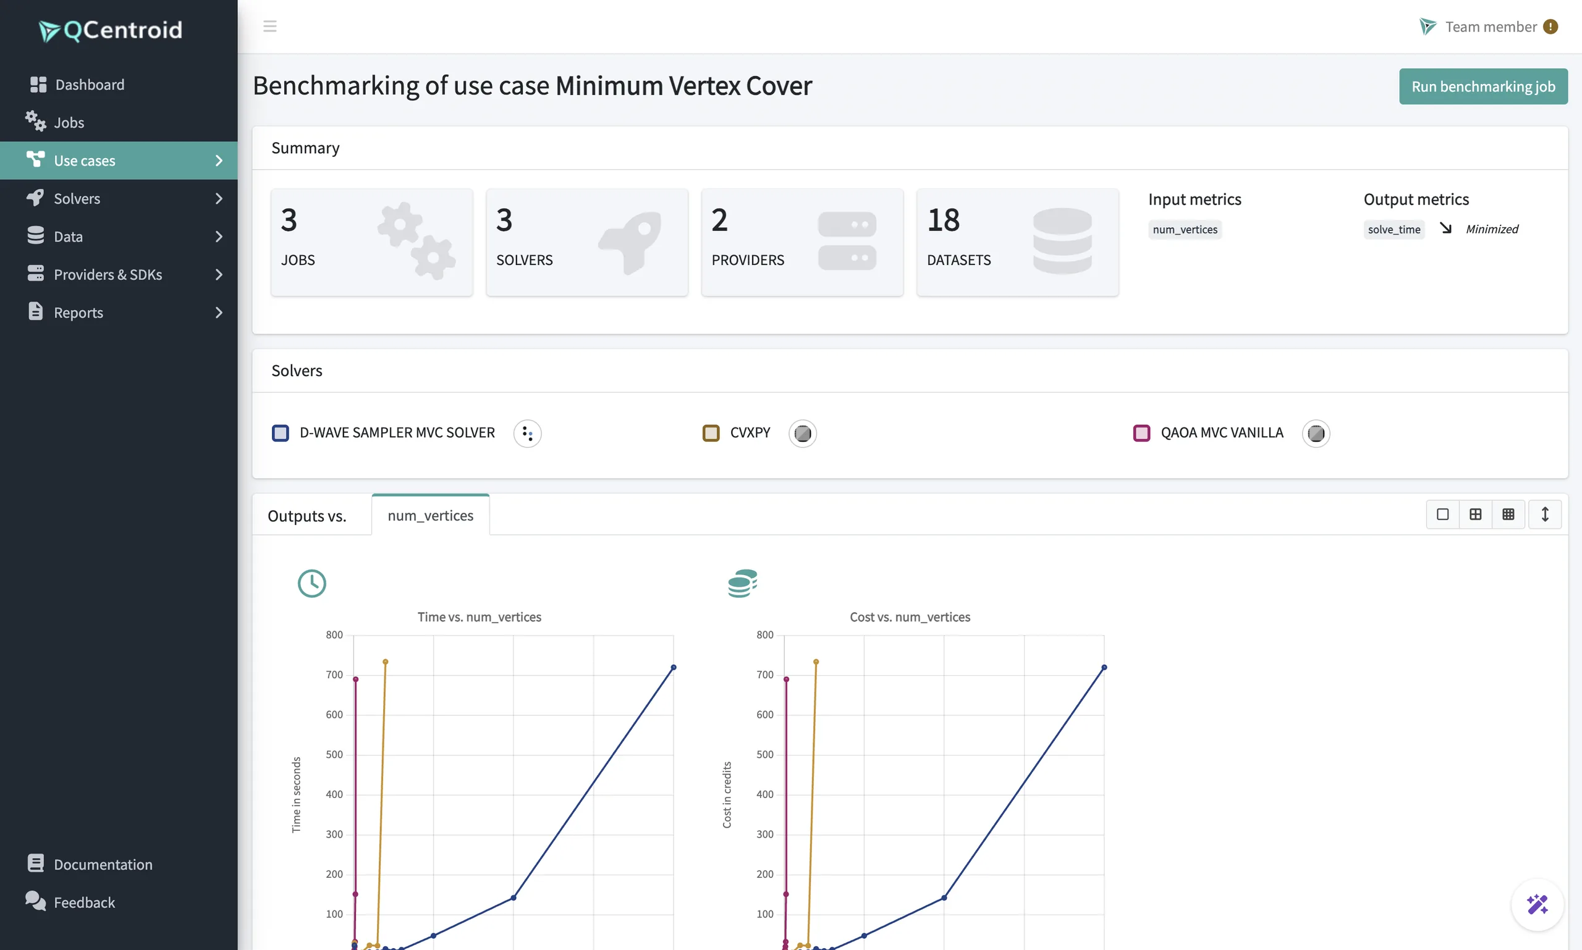Screen dimensions: 1582x950
Task: Click the provider icon next to CVXPY
Action: [802, 434]
